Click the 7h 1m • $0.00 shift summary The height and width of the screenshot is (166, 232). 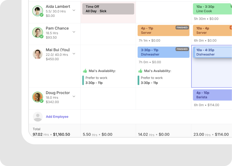(150, 41)
